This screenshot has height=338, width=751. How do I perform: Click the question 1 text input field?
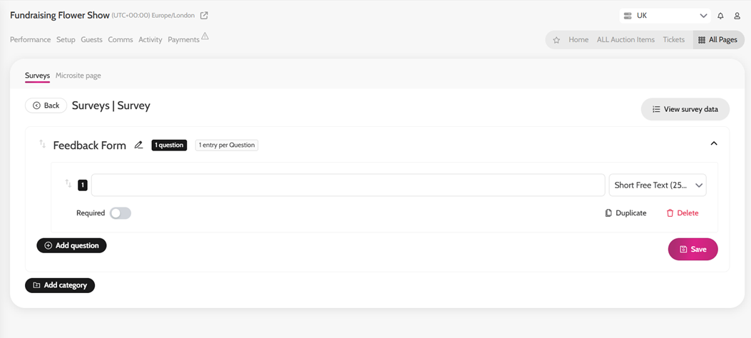348,185
